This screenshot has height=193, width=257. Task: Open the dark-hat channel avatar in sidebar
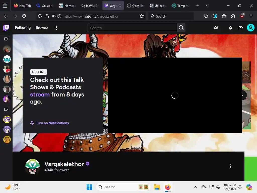[7, 89]
